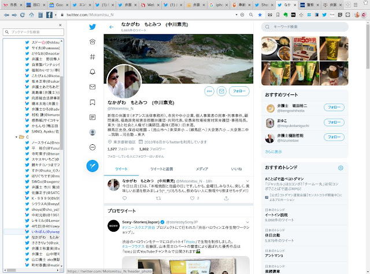The height and width of the screenshot is (274, 370).
Task: Click browser home button
Action: (x=31, y=15)
